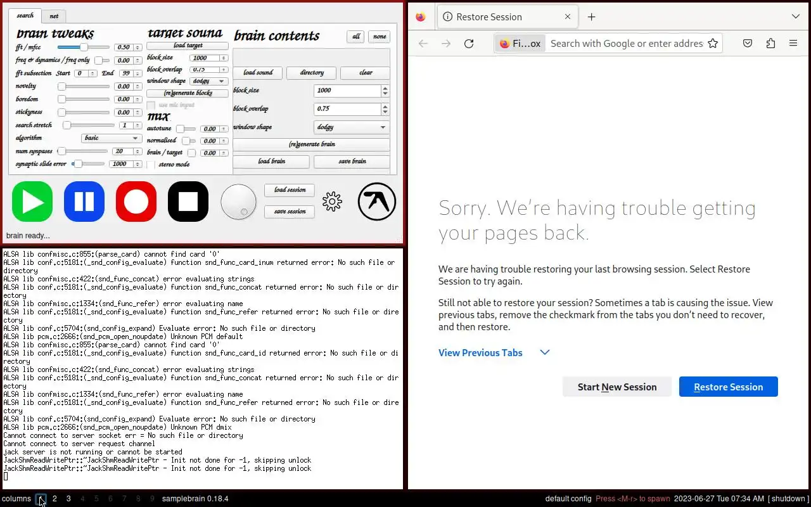The image size is (811, 507).
Task: Bookmark this page with the star icon
Action: 713,43
